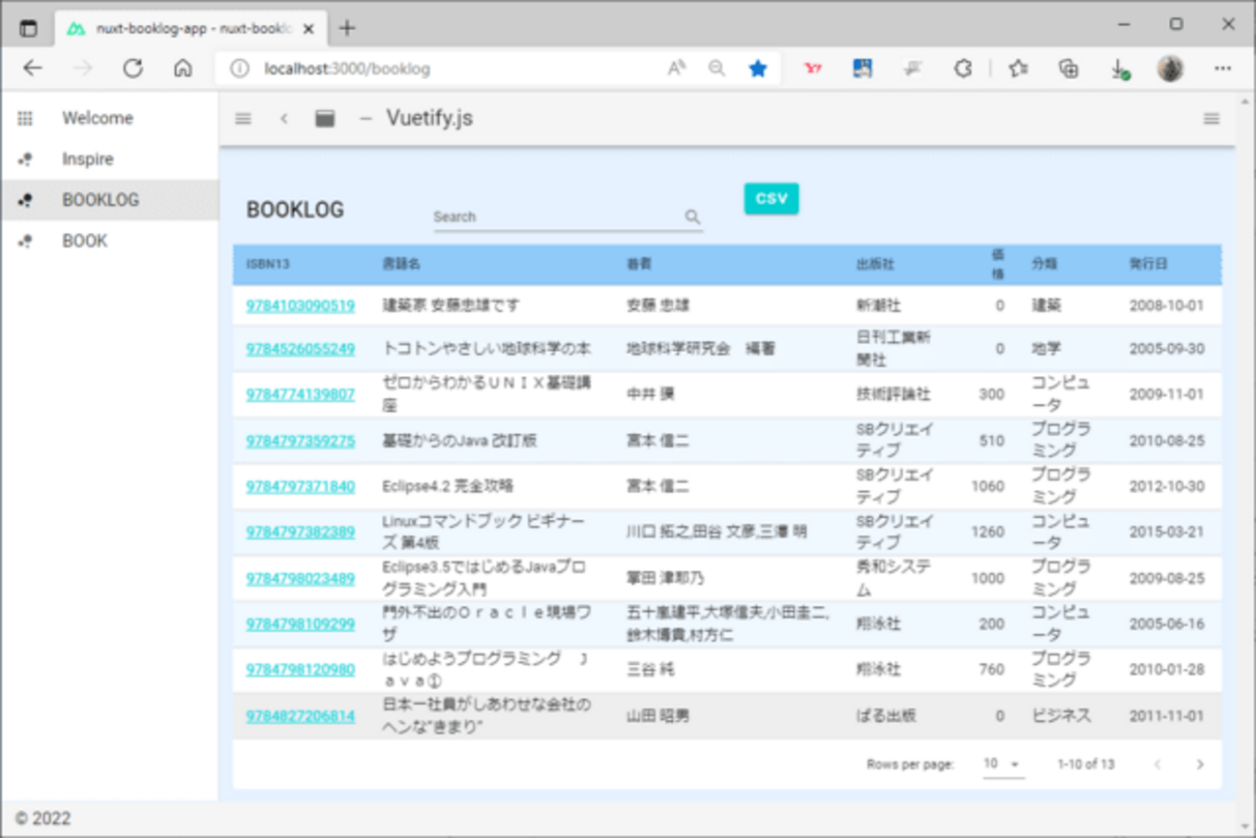Click the browser profile avatar
The width and height of the screenshot is (1256, 838).
coord(1170,68)
